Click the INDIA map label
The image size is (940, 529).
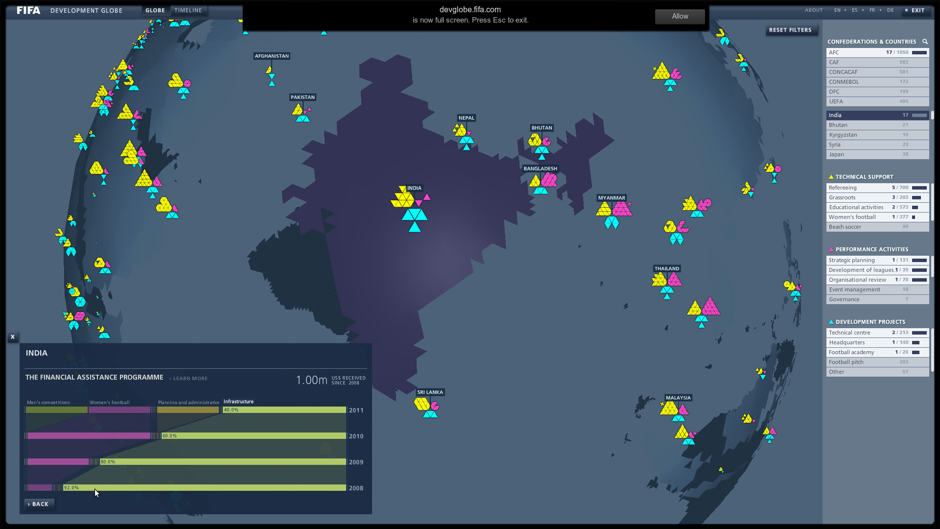(414, 188)
